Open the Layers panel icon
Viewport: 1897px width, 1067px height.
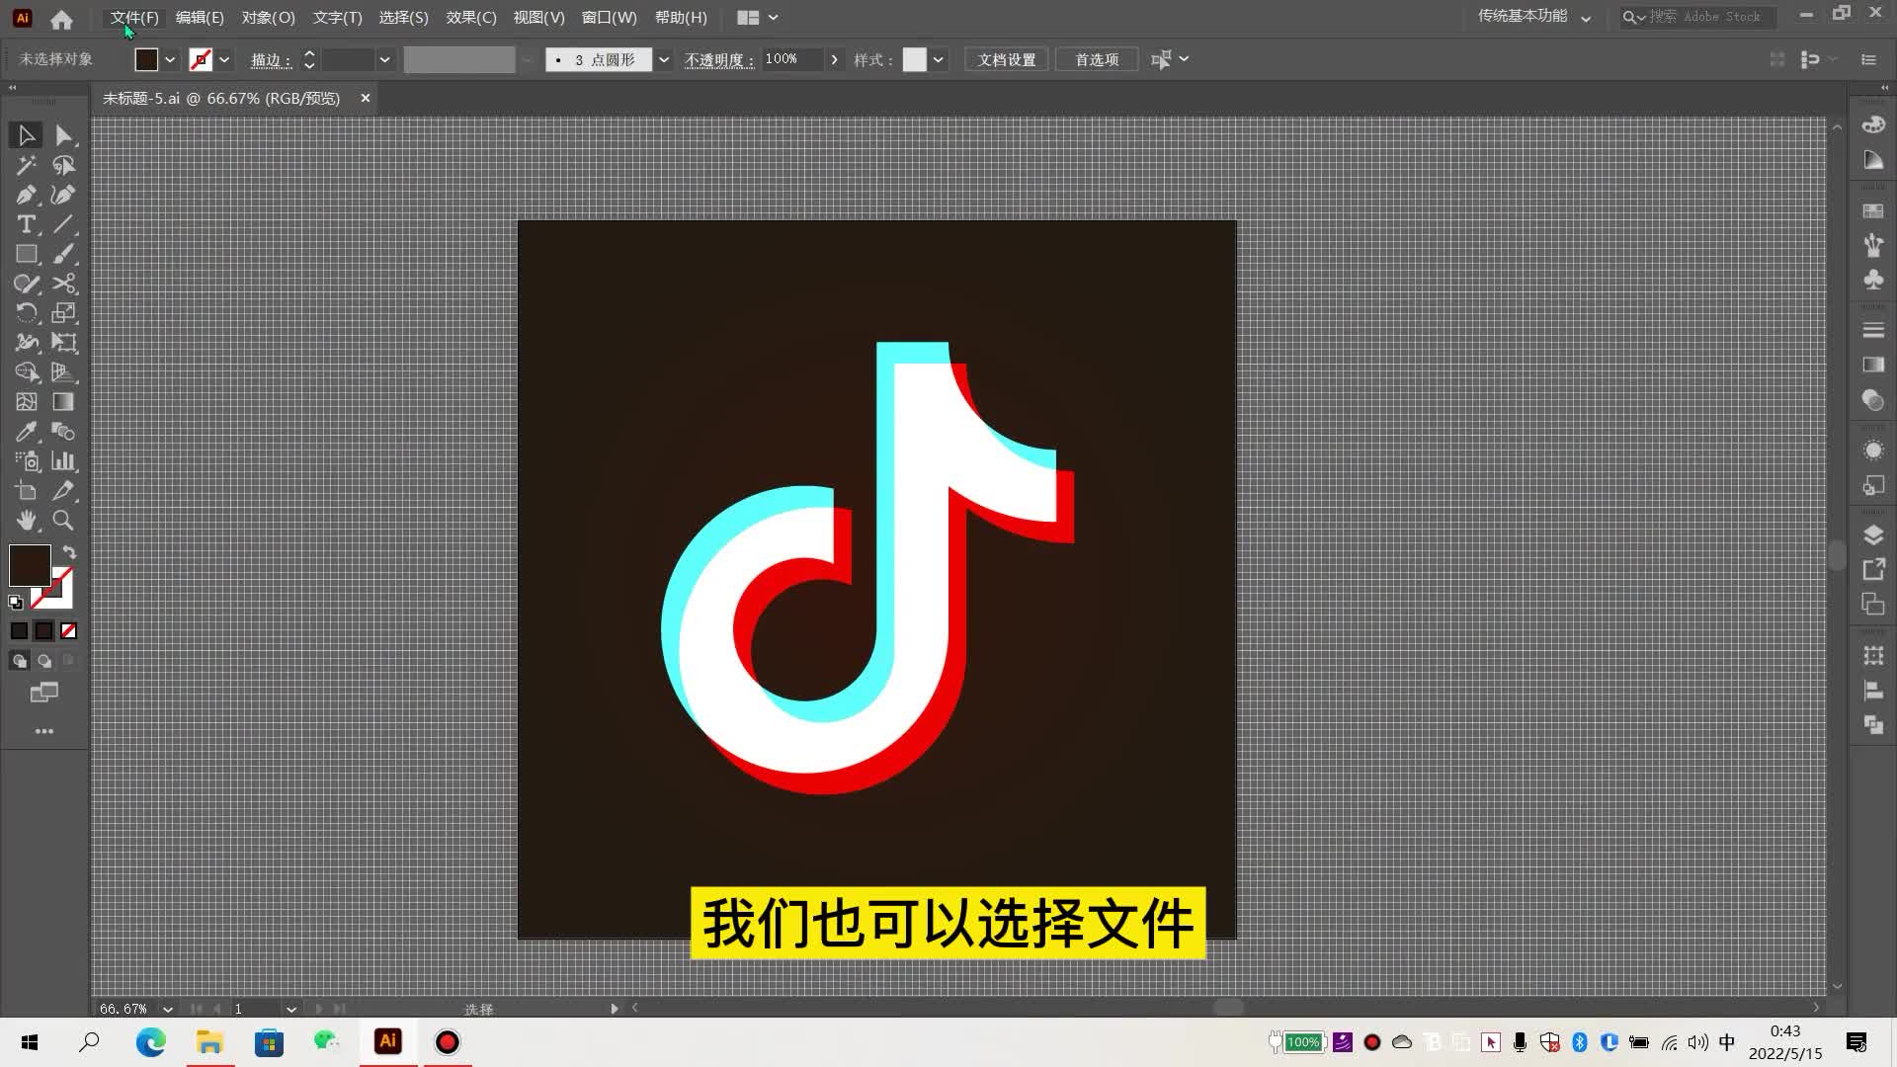tap(1872, 534)
